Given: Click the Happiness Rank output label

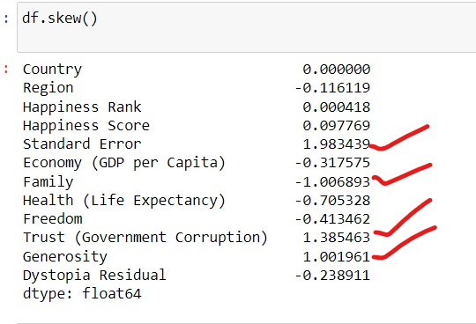Looking at the screenshot, I should (82, 107).
